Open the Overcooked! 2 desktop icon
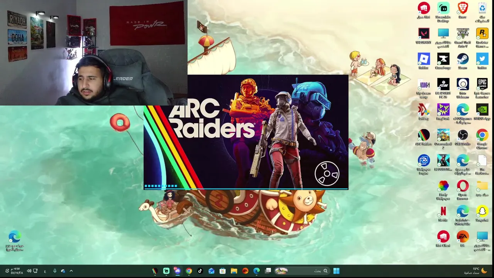The image size is (494, 278). [443, 139]
